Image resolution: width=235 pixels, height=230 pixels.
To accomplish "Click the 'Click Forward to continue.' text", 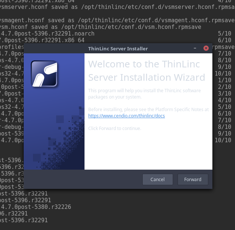I will tap(115, 128).
